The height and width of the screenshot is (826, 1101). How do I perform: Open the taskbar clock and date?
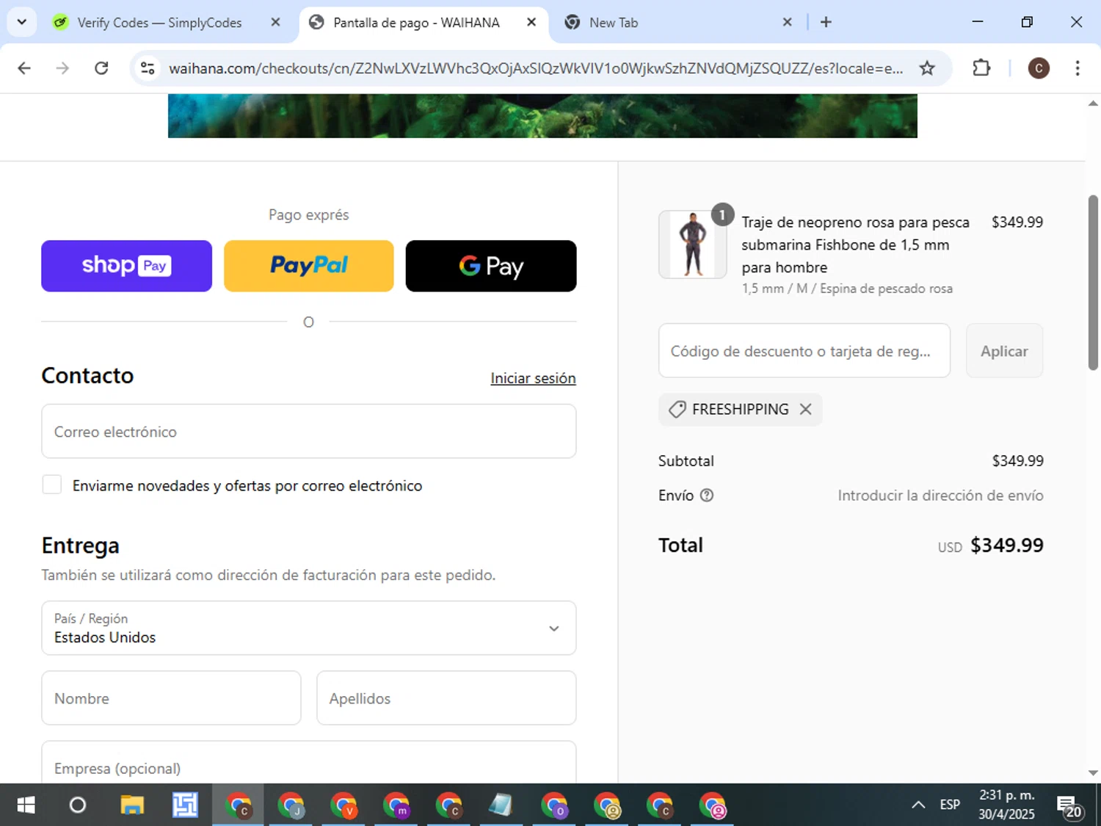pyautogui.click(x=1006, y=805)
